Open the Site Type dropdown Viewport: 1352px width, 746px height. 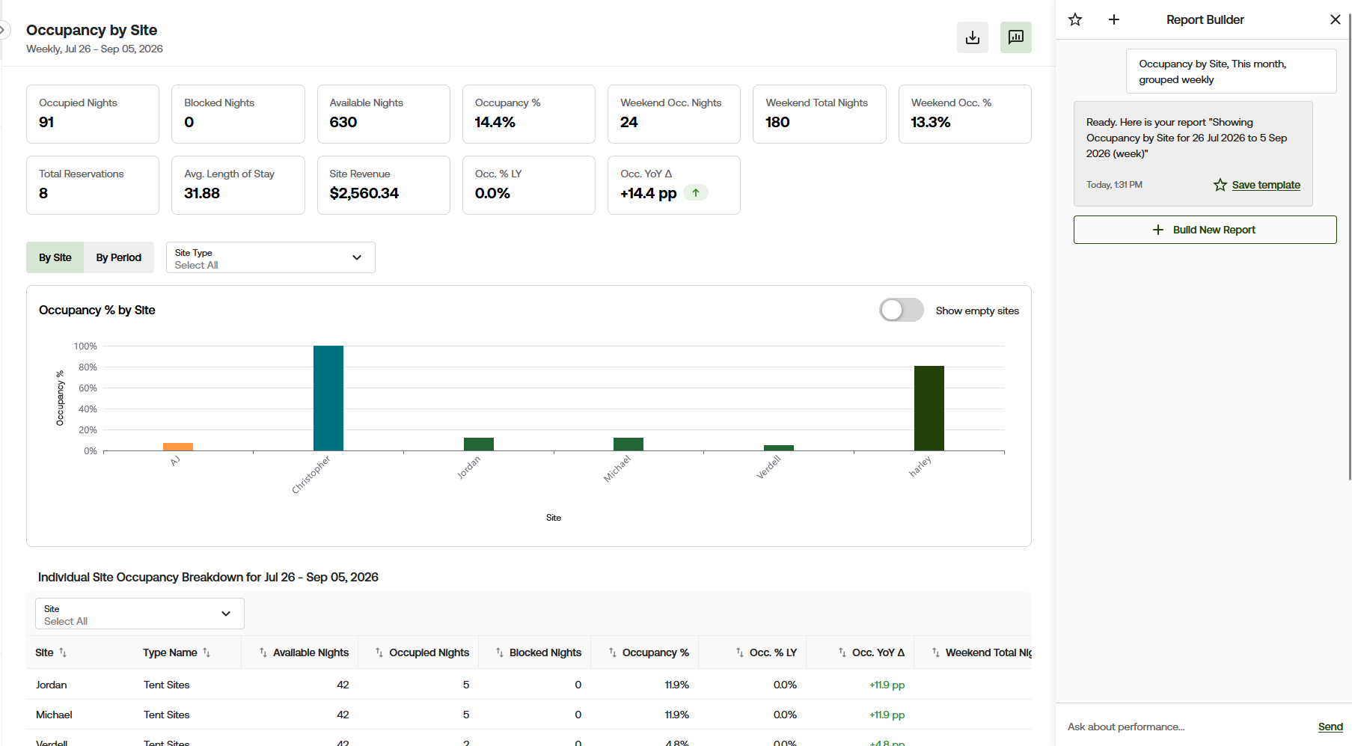click(270, 257)
